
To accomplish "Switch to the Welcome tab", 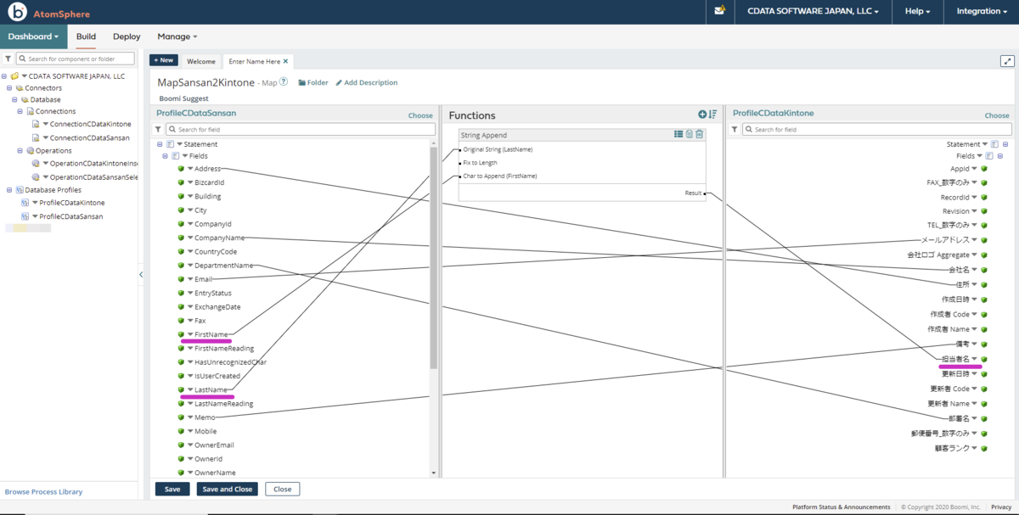I will coord(201,61).
